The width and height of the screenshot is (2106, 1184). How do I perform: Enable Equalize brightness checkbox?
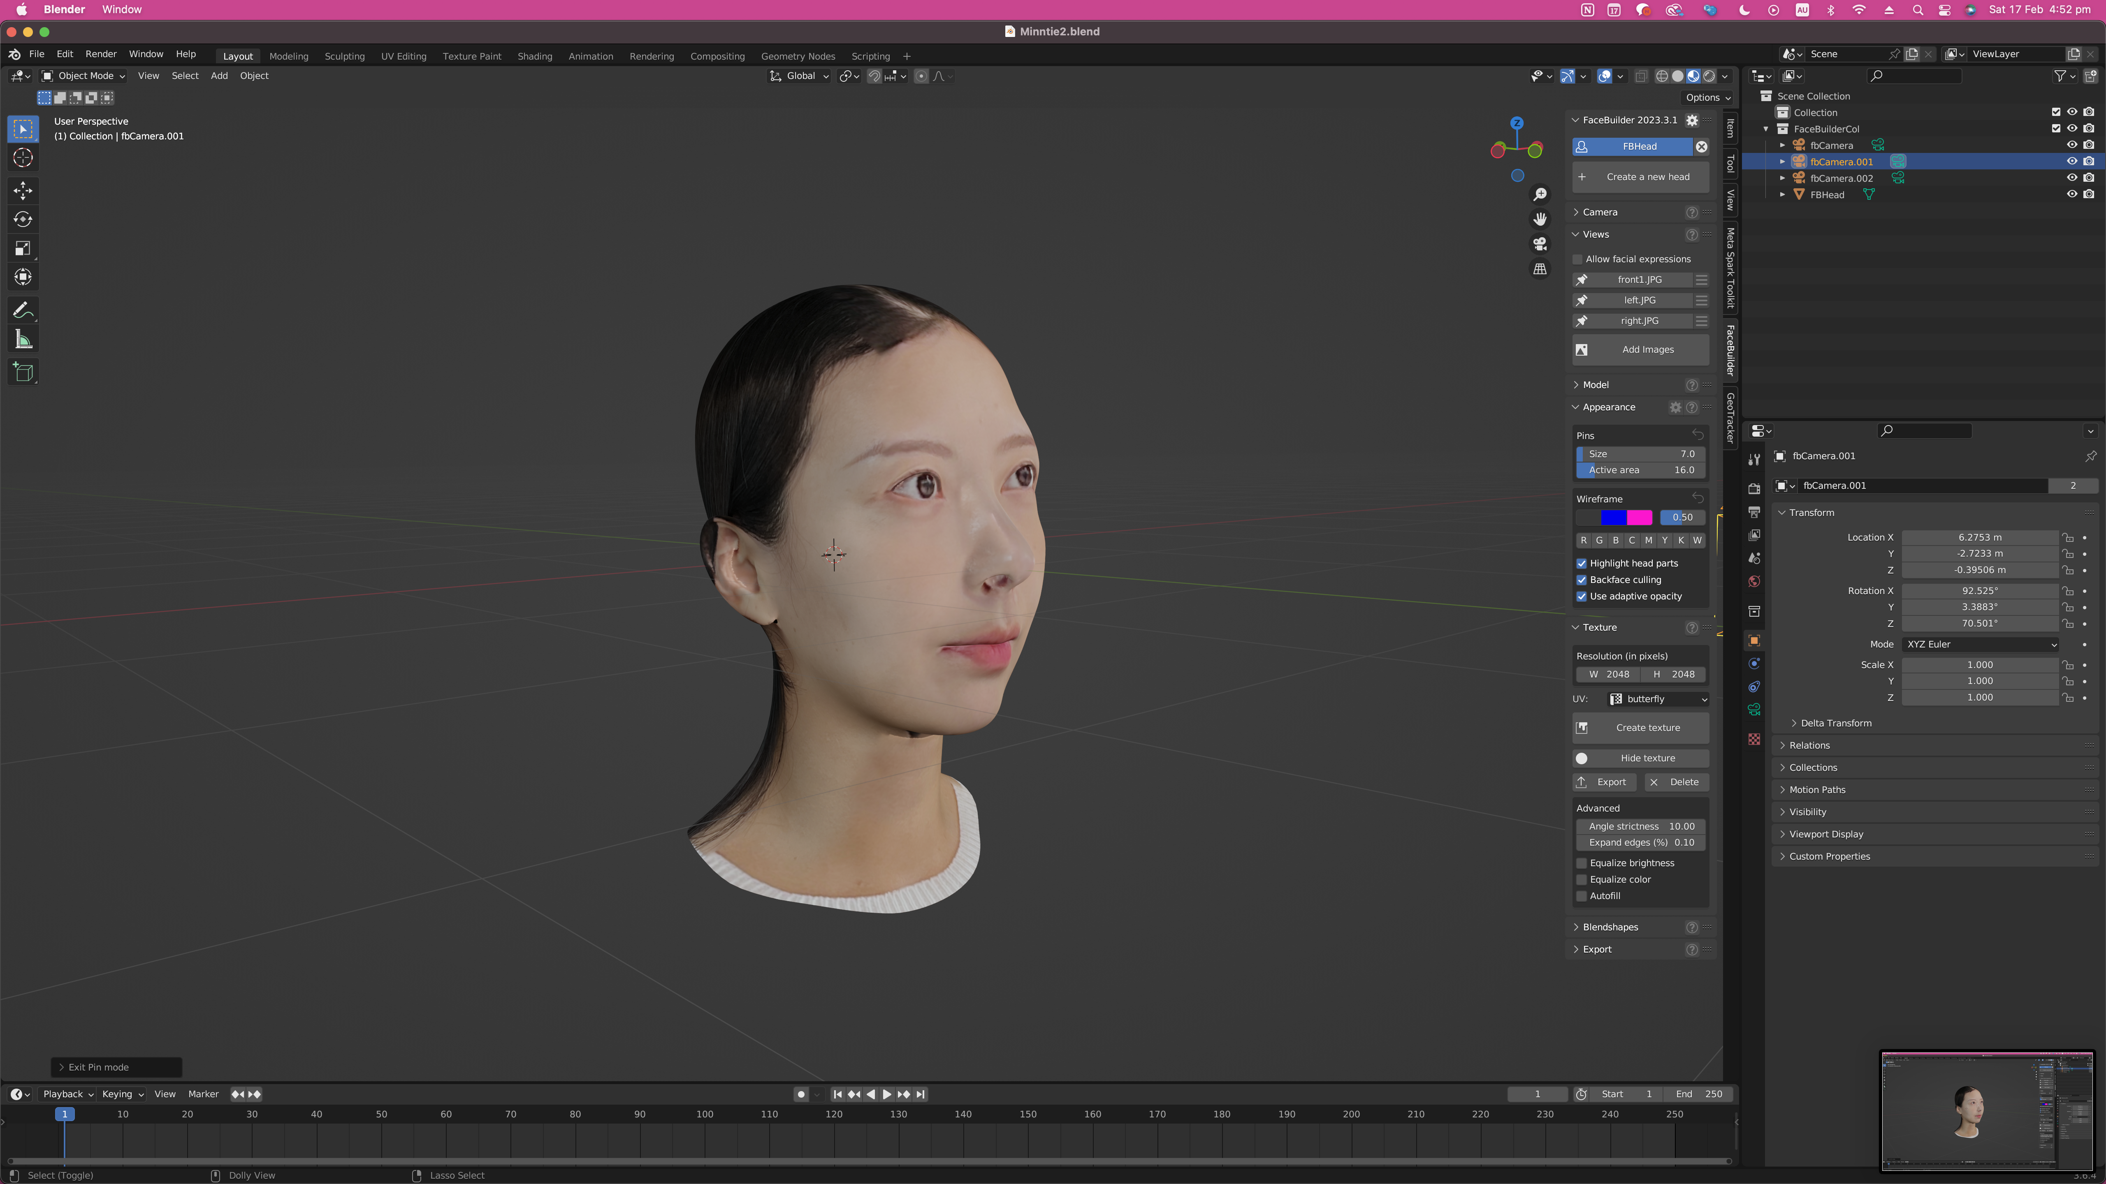point(1581,863)
